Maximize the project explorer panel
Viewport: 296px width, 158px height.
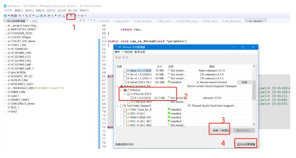point(94,20)
